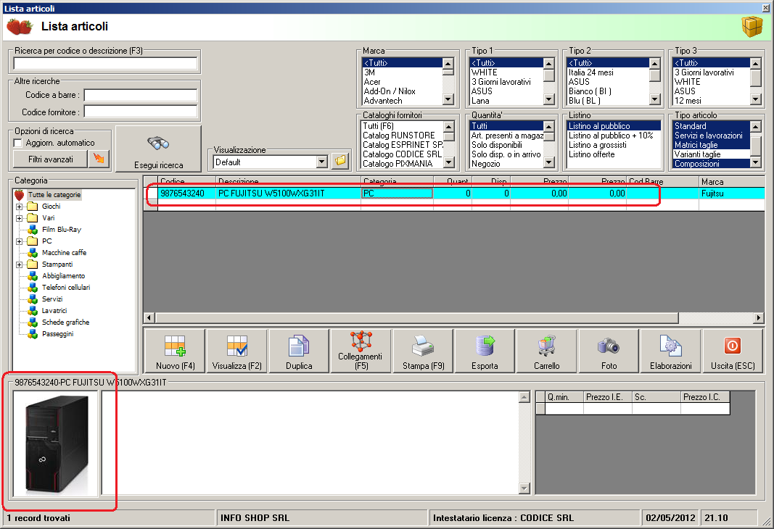Select Macchine caffe category
The width and height of the screenshot is (774, 529).
64,252
